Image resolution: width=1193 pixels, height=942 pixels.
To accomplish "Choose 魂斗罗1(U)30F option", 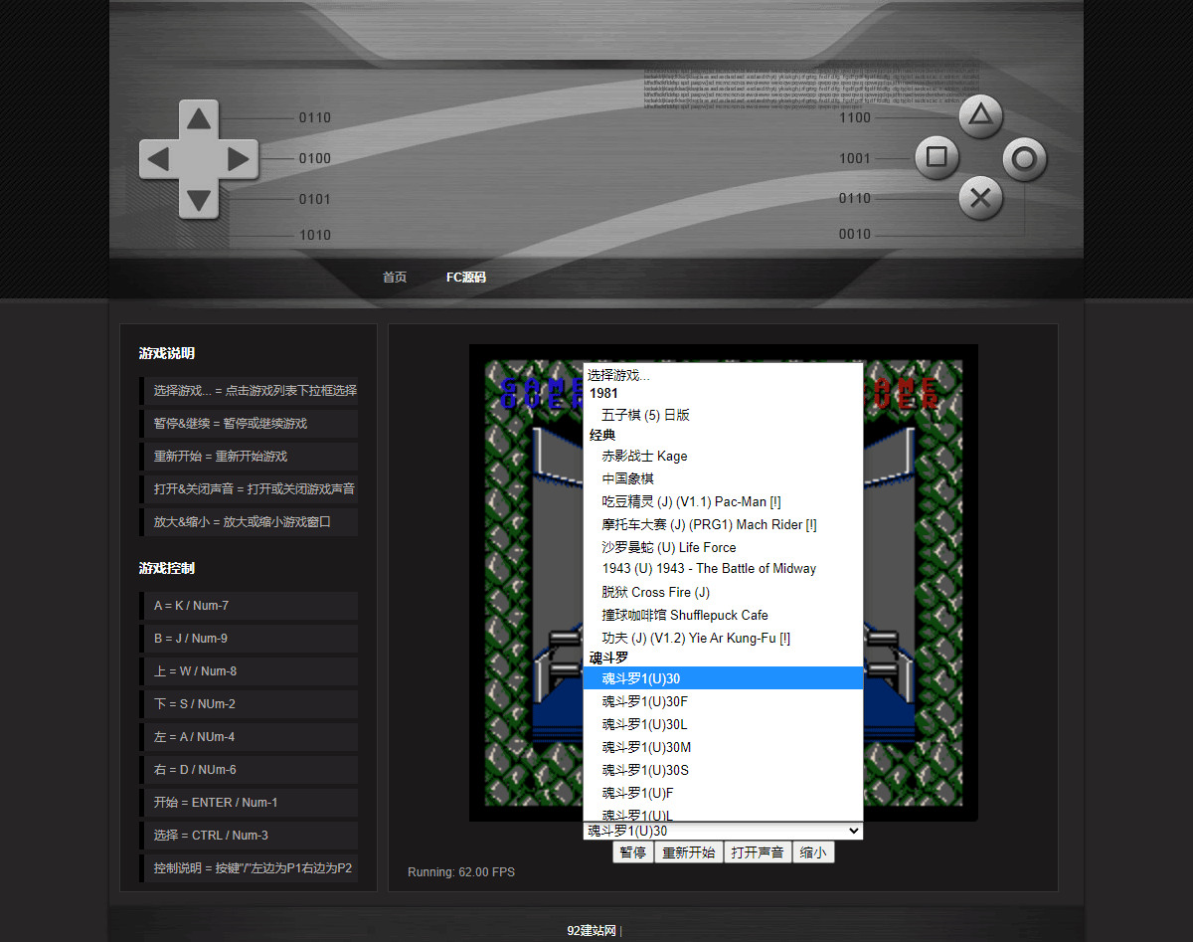I will click(723, 701).
